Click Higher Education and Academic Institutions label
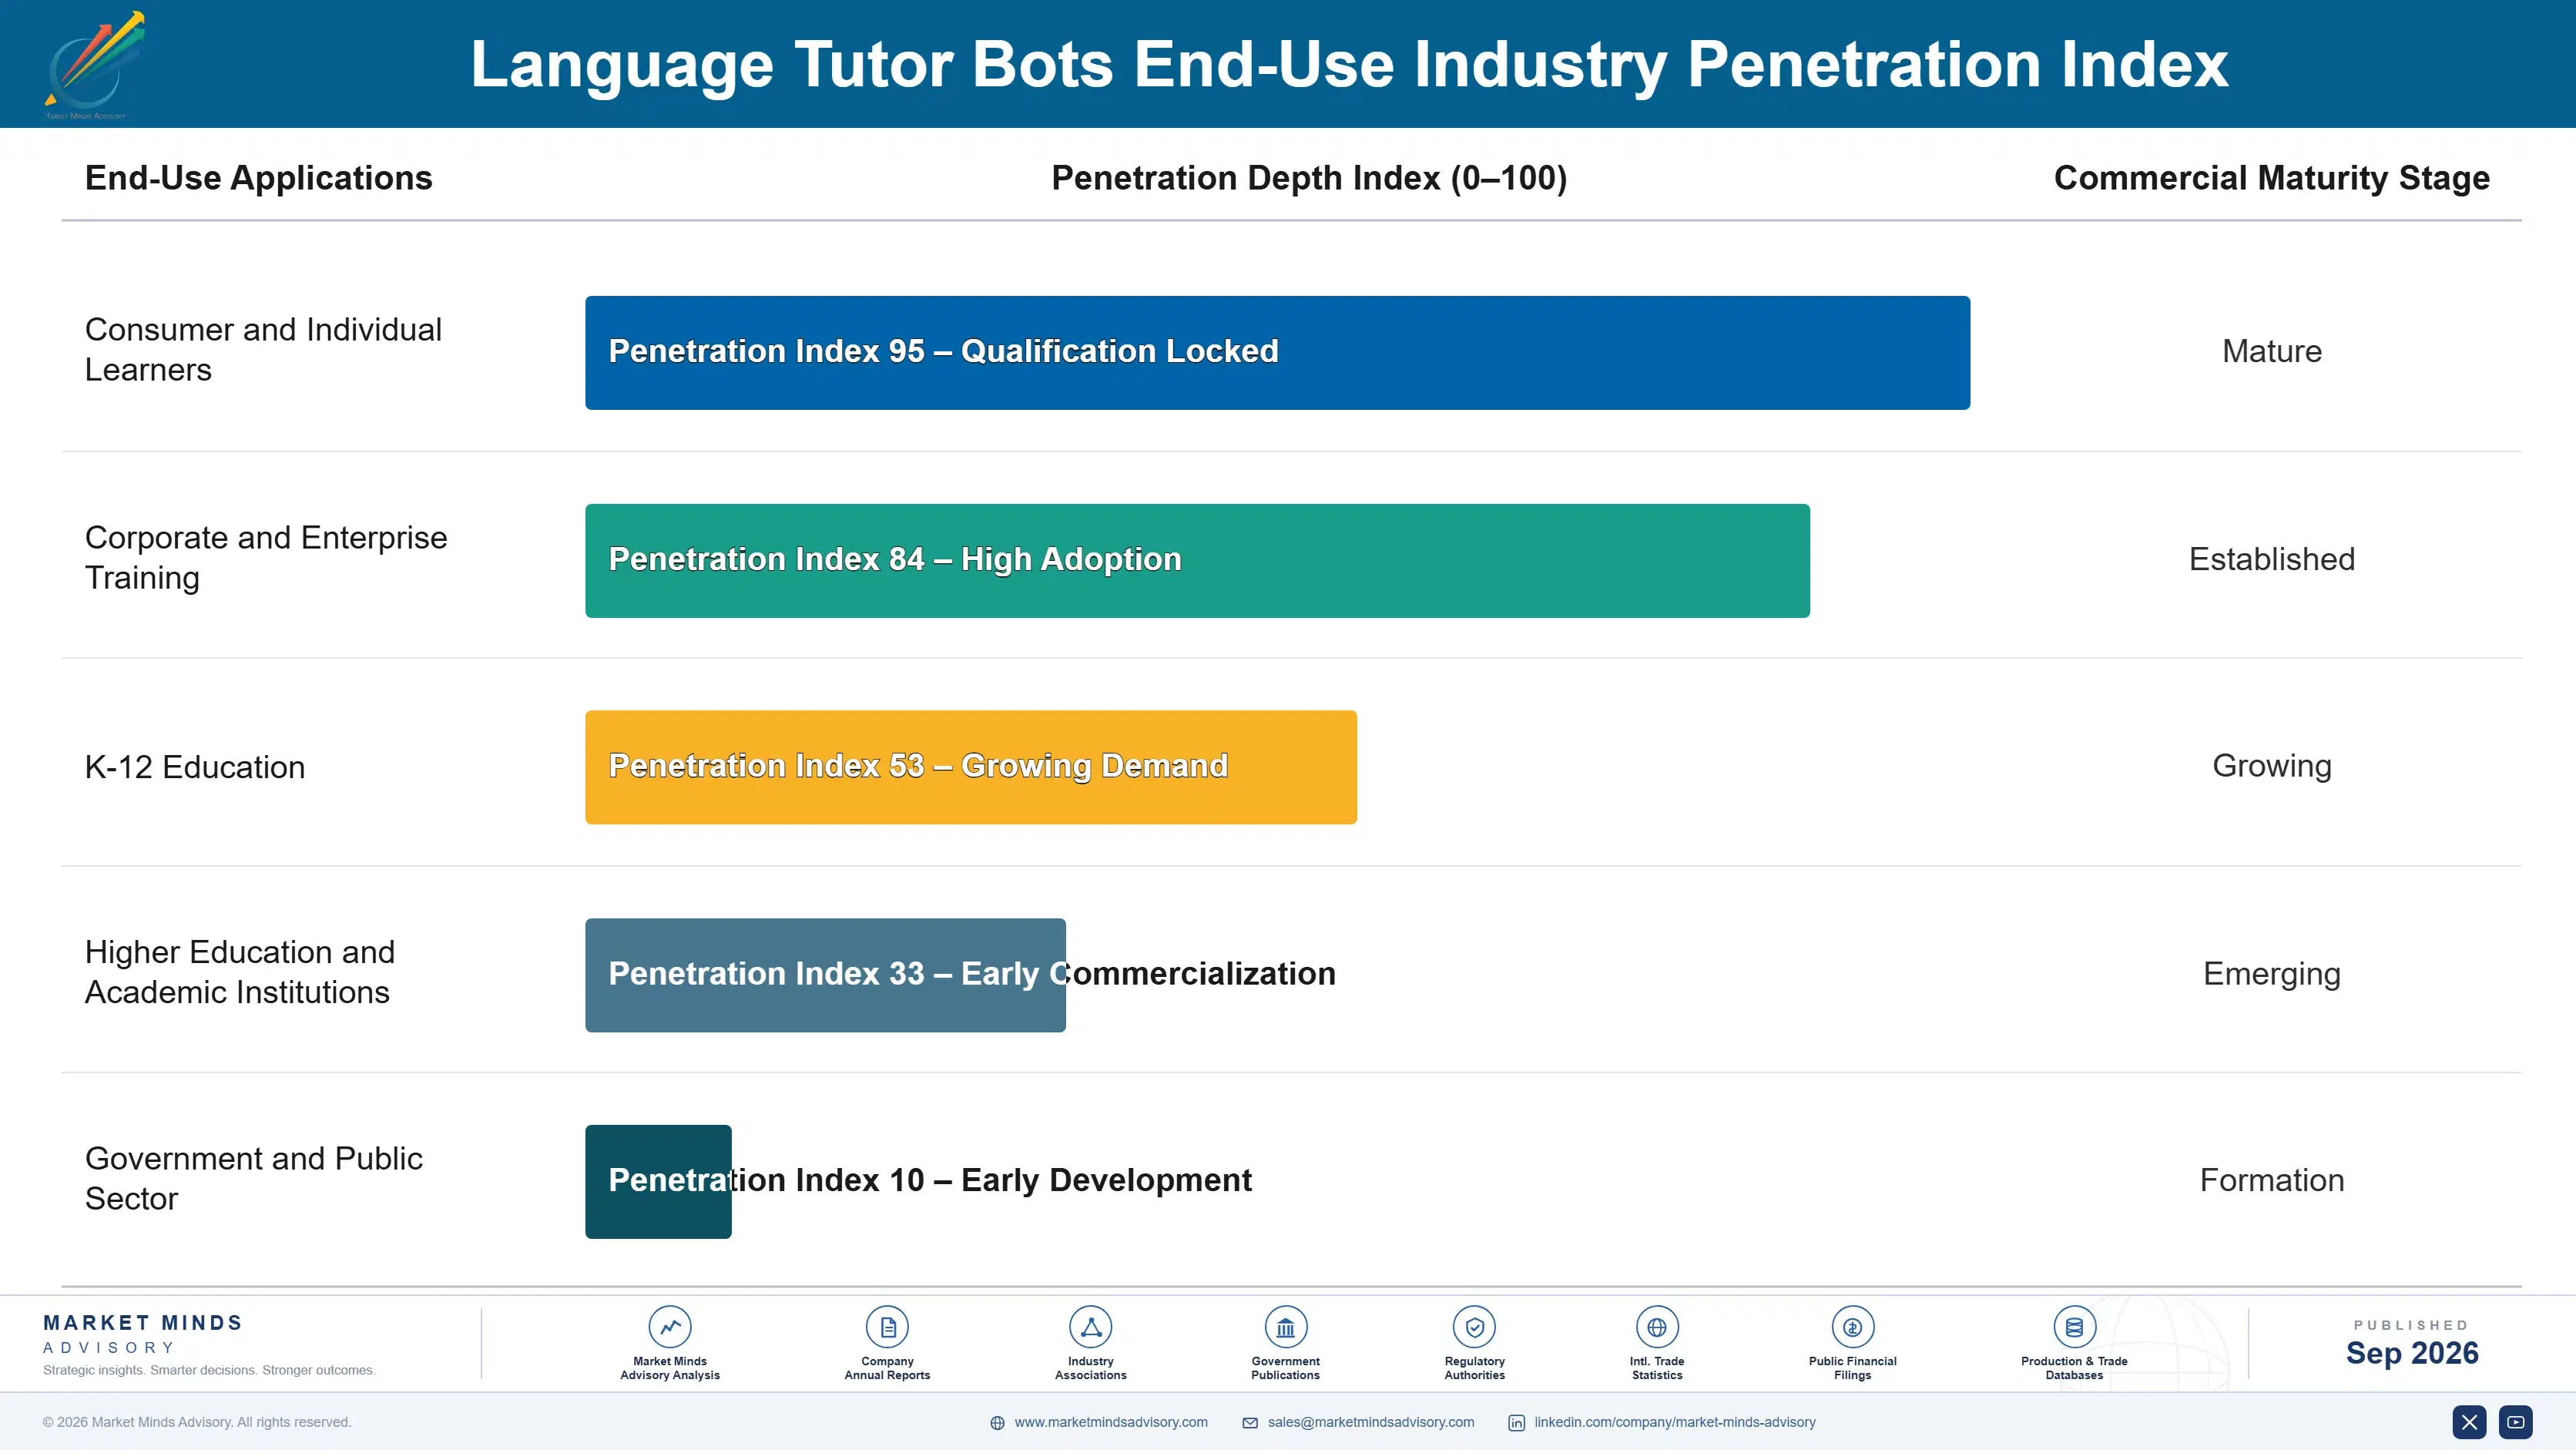Viewport: 2576px width, 1450px height. click(x=240, y=972)
